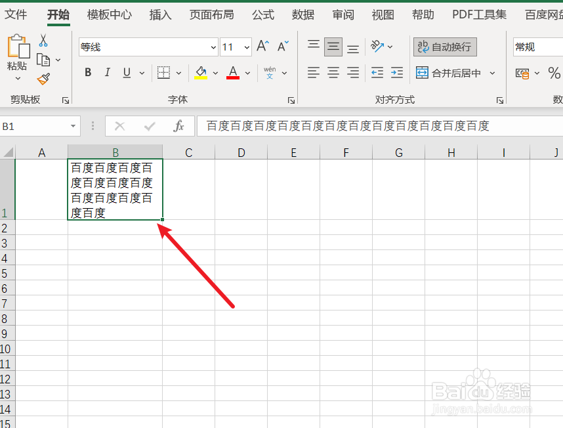The height and width of the screenshot is (428, 563).
Task: Open clipboard group dialog launcher
Action: (66, 100)
